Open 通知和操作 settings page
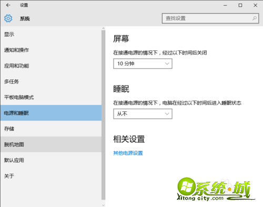The width and height of the screenshot is (263, 207). (51, 50)
